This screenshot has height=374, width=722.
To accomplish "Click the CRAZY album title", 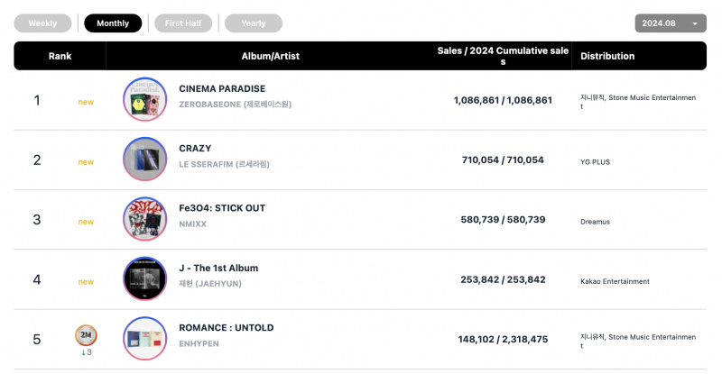I will pos(195,149).
